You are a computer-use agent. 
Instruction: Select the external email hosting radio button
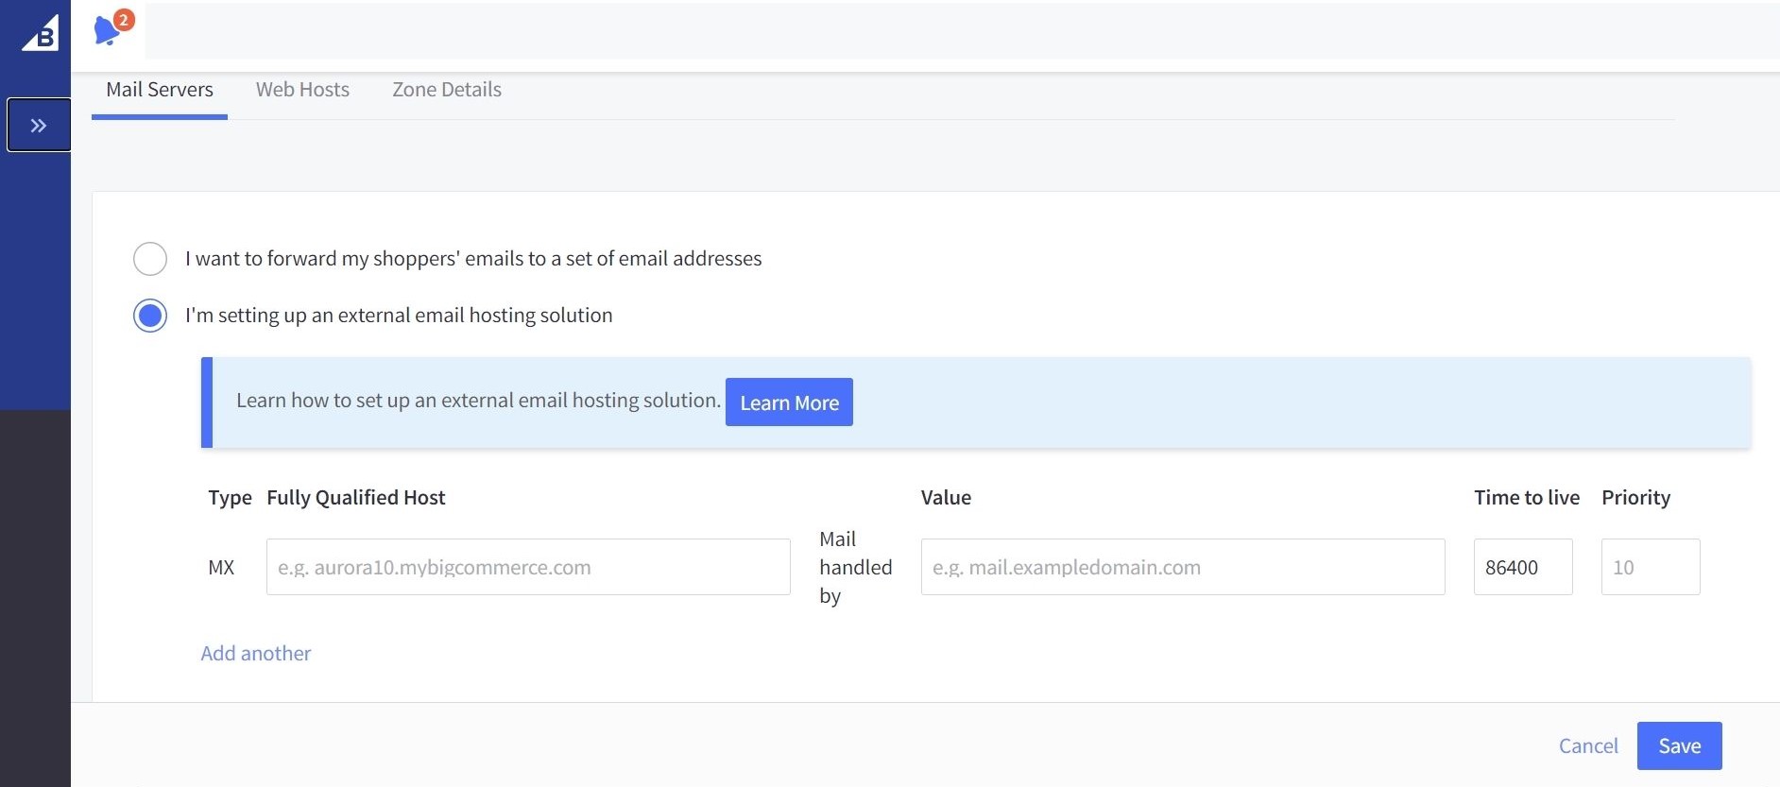150,316
